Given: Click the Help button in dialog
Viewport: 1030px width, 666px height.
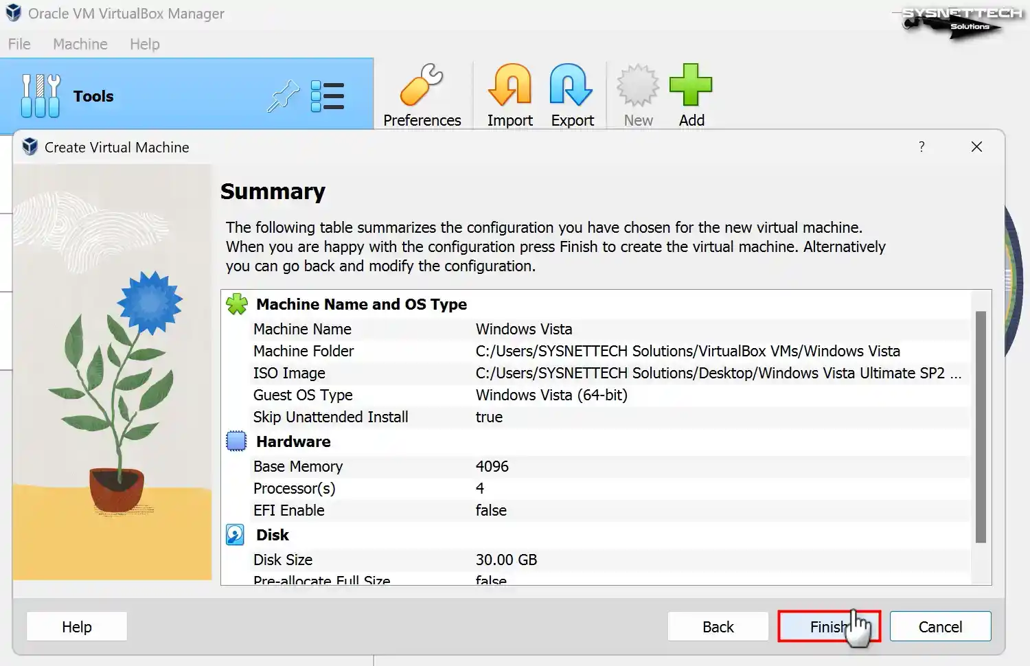Looking at the screenshot, I should click(76, 626).
